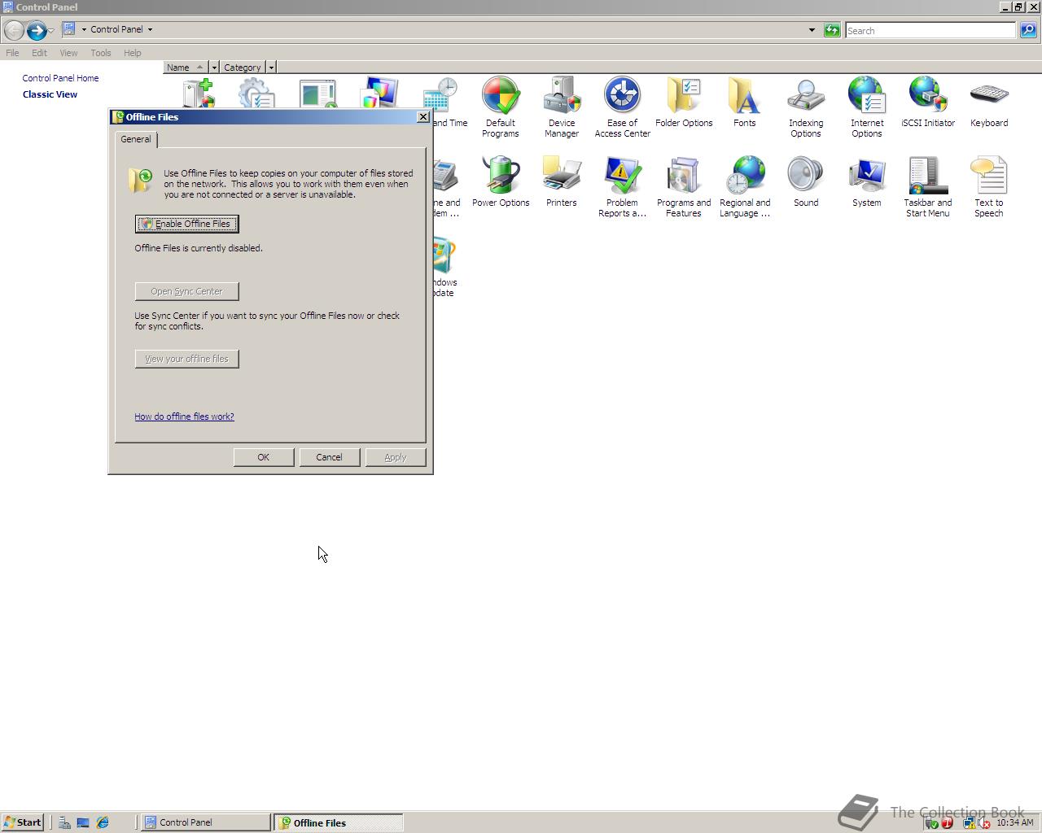The image size is (1042, 833).
Task: Click the Search input field
Action: (930, 30)
